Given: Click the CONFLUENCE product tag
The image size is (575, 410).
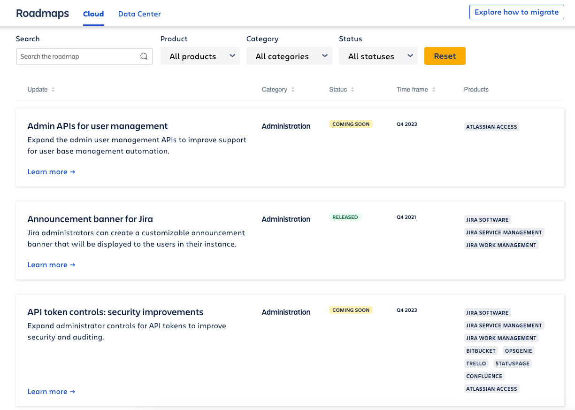Looking at the screenshot, I should pos(484,376).
